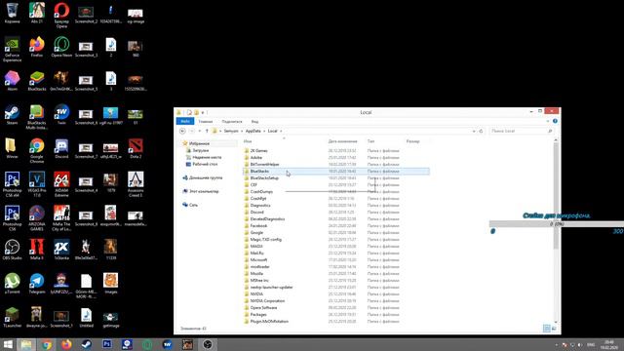The width and height of the screenshot is (624, 351).
Task: Launch OBS Studio desktop shortcut
Action: coord(12,250)
